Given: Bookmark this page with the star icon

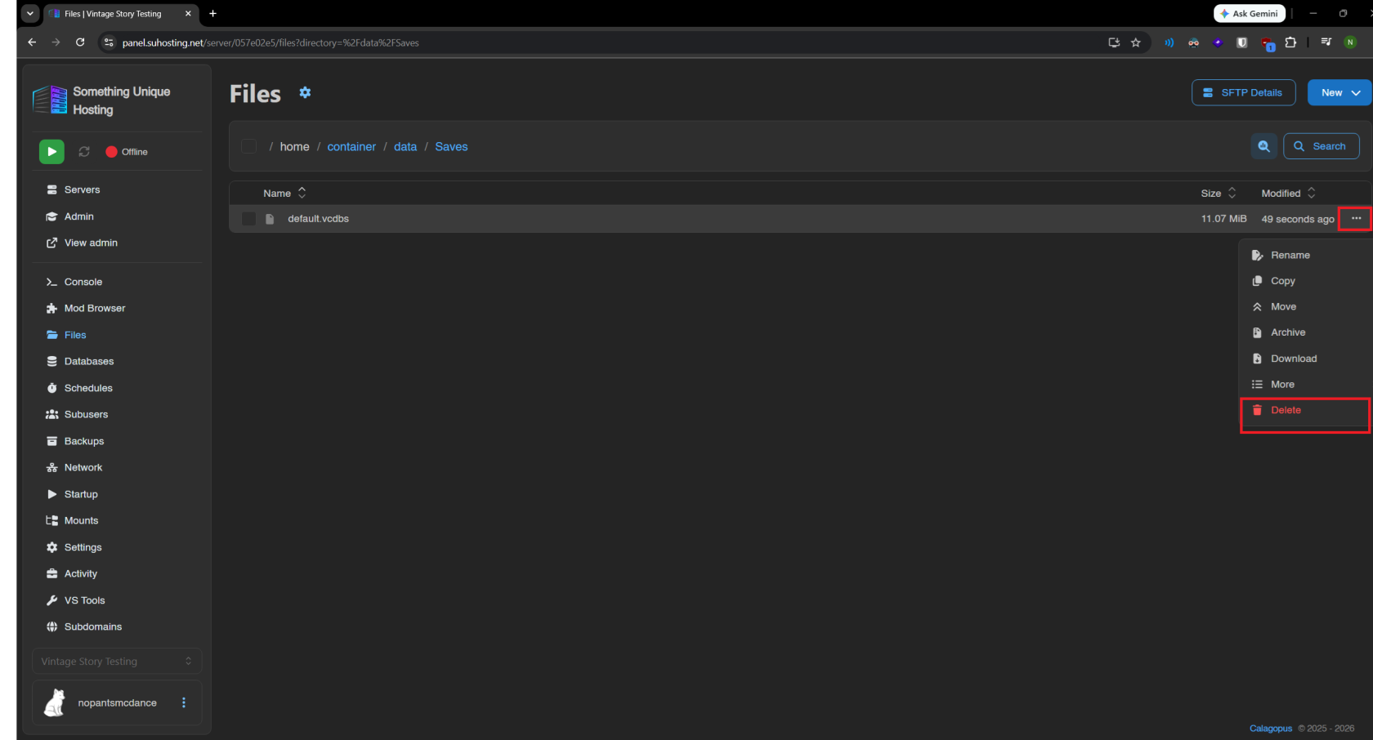Looking at the screenshot, I should pos(1136,42).
